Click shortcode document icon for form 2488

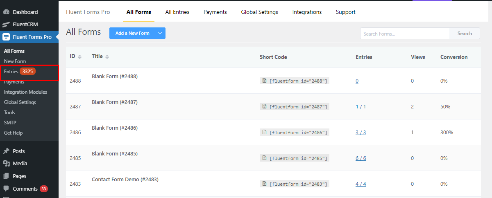265,81
